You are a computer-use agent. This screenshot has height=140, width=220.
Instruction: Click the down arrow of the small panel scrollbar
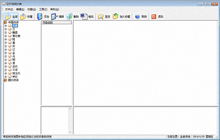(70, 132)
